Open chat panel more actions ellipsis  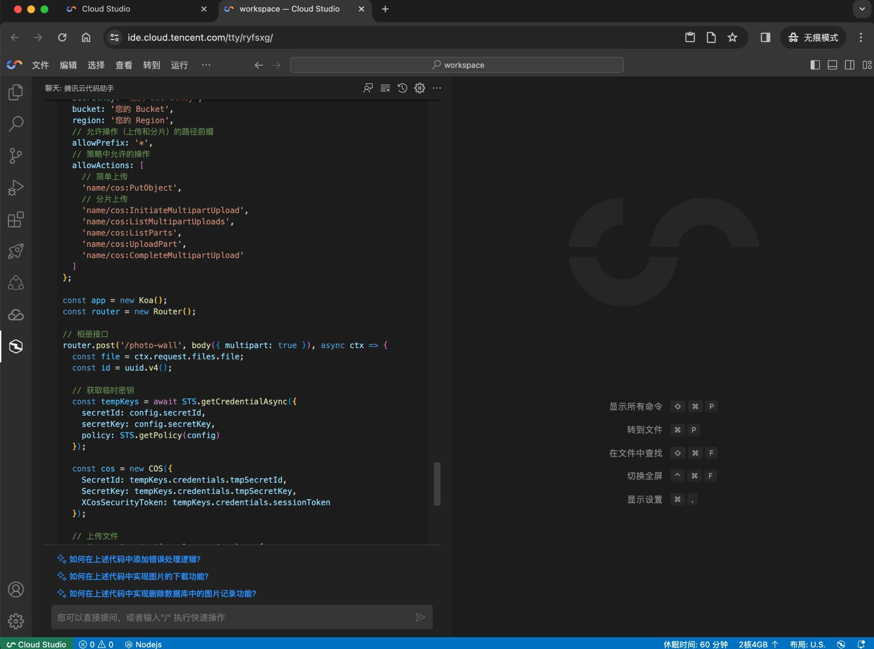437,88
